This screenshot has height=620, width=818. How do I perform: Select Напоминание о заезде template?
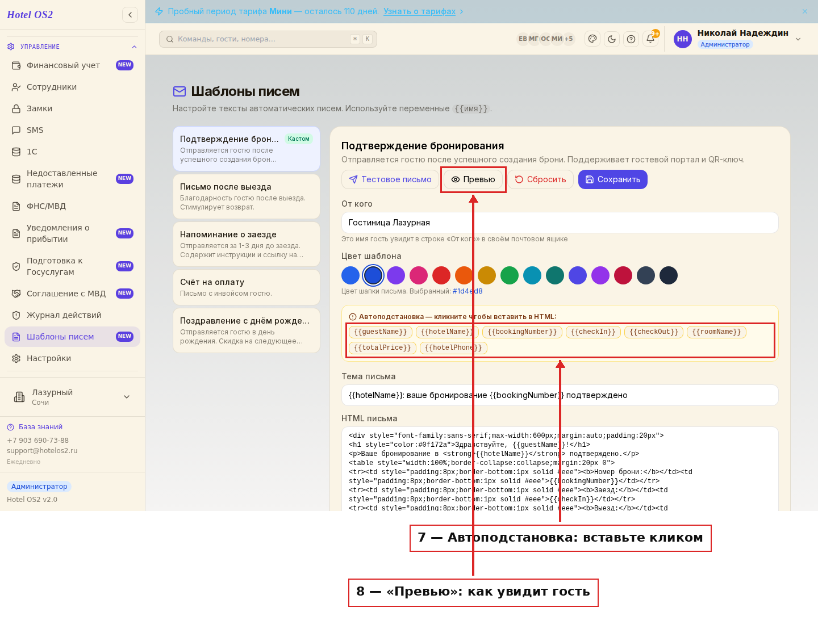(x=247, y=244)
